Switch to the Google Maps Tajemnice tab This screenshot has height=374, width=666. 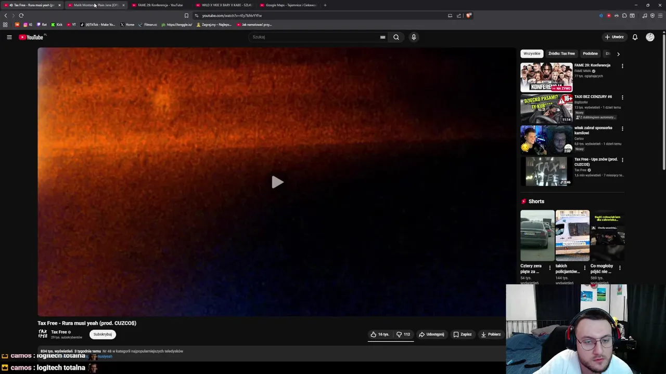tap(288, 5)
